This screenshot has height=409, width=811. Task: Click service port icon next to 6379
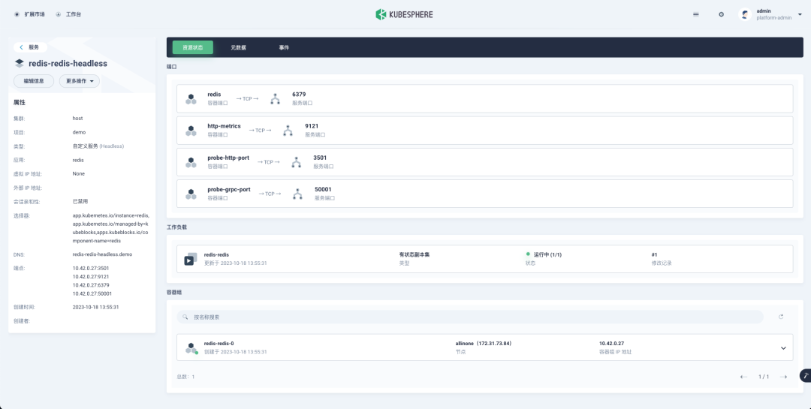coord(275,99)
